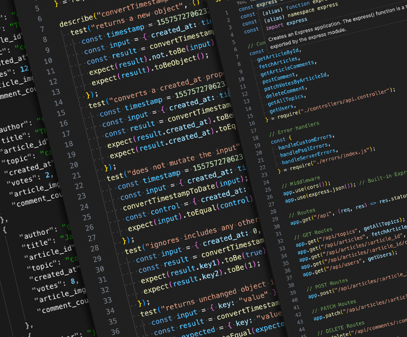Select the test("converts a created_at prop line

coord(156,89)
